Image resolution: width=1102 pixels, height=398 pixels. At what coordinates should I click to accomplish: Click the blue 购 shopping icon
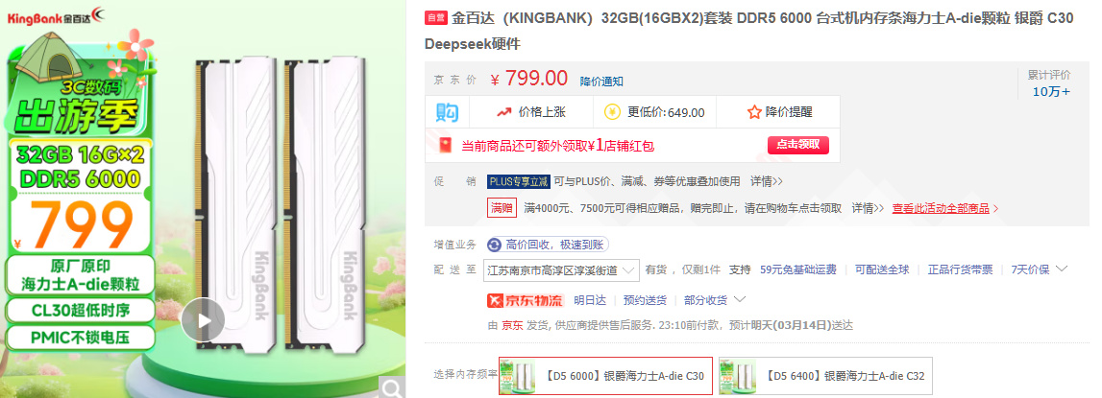pos(447,112)
